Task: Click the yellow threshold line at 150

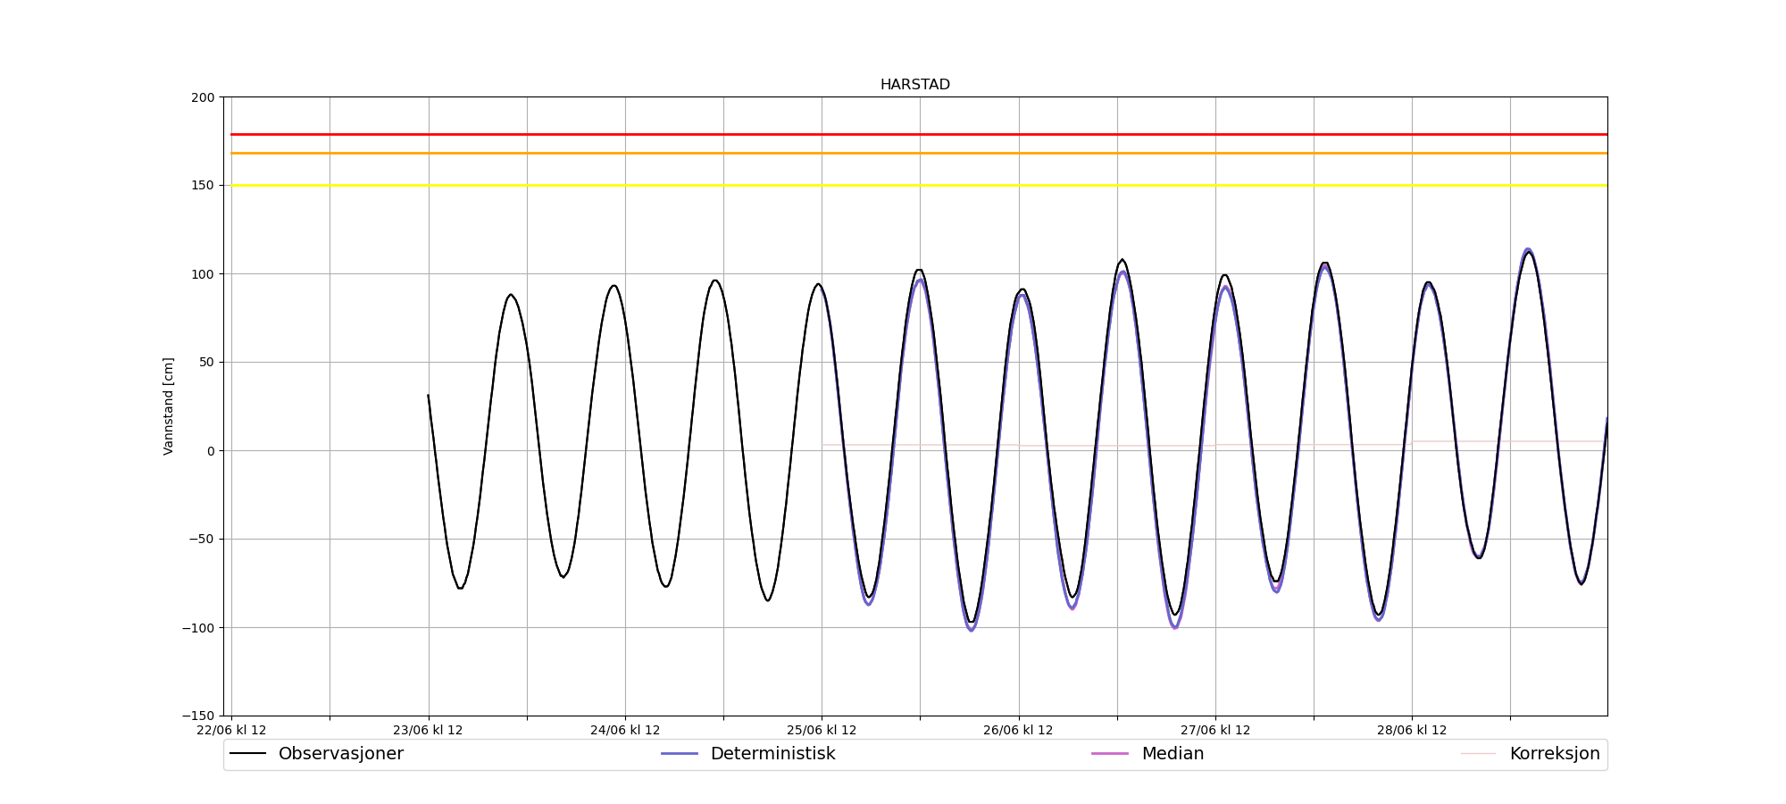Action: click(x=919, y=185)
